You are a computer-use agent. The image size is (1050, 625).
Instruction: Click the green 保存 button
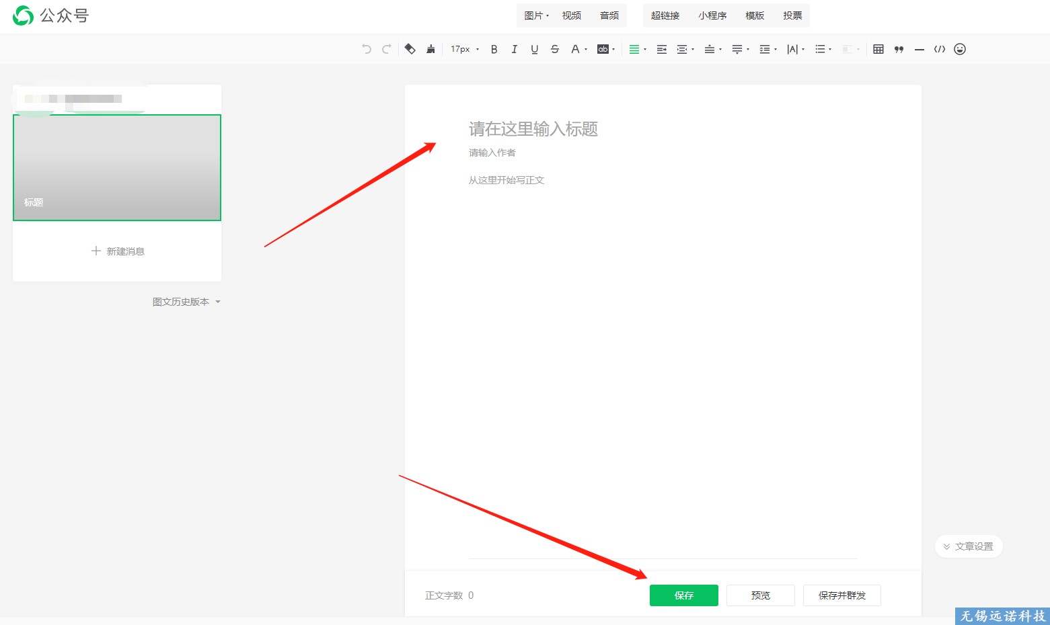684,595
